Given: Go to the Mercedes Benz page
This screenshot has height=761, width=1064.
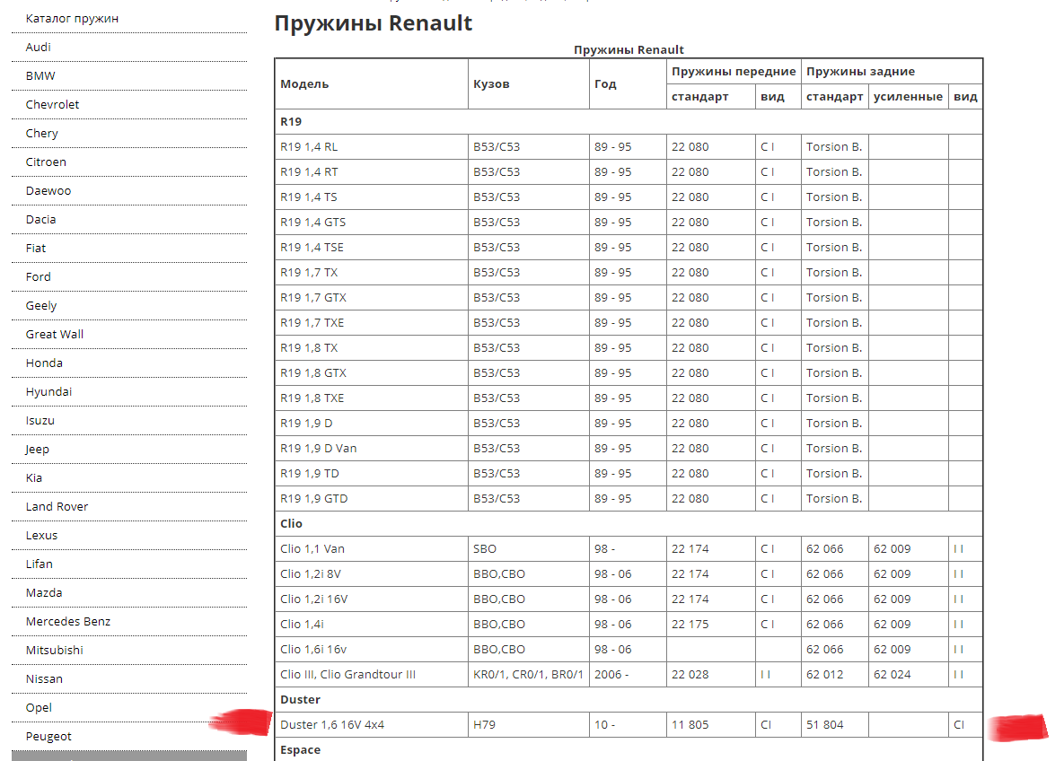Looking at the screenshot, I should (68, 621).
